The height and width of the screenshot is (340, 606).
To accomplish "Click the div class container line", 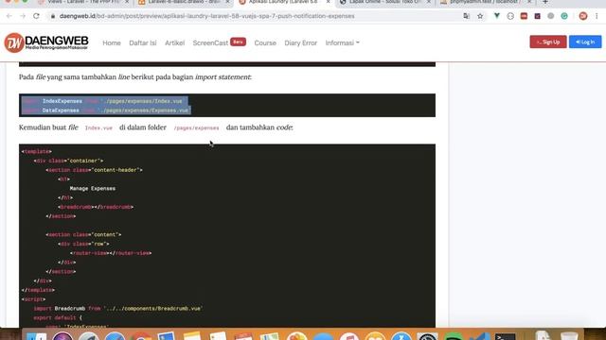I will pos(68,161).
